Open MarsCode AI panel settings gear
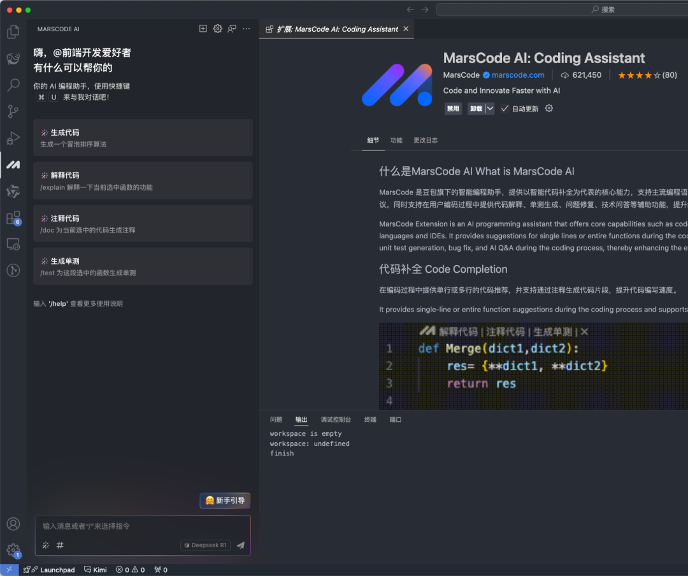688x576 pixels. (x=218, y=29)
